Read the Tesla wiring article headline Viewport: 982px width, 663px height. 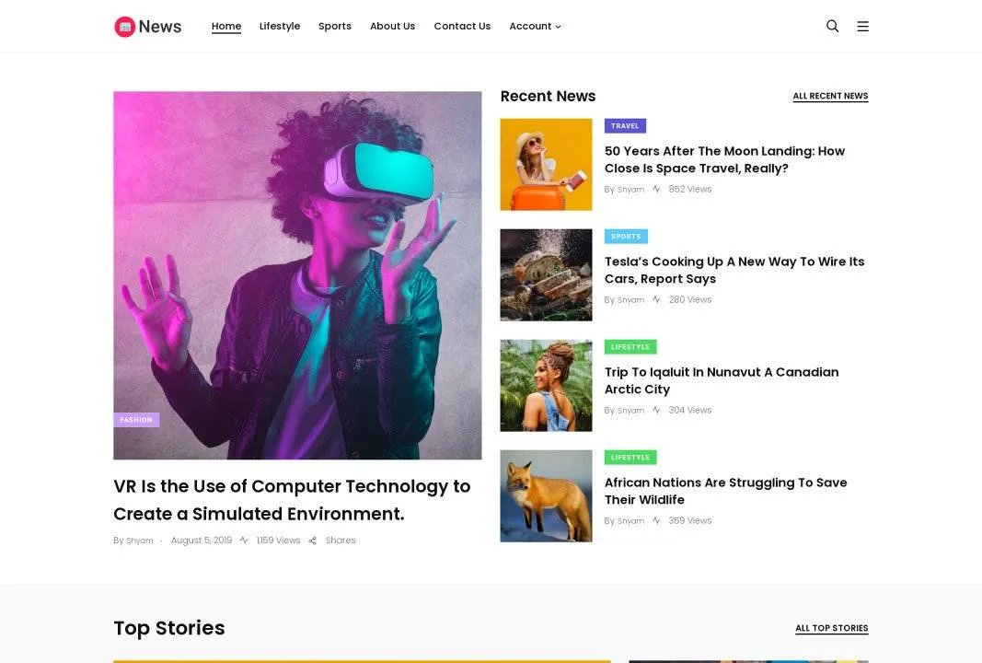[734, 270]
